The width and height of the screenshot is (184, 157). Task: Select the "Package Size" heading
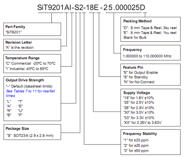coord(17,129)
